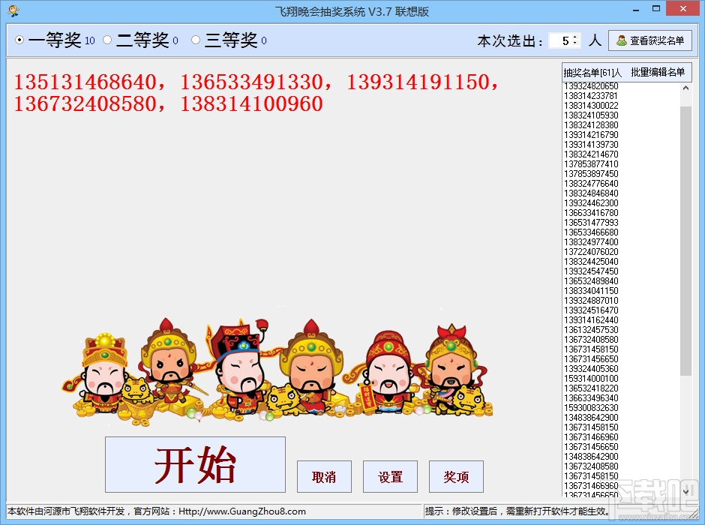Click the 开始 button to start the draw
This screenshot has height=525, width=705.
point(195,464)
